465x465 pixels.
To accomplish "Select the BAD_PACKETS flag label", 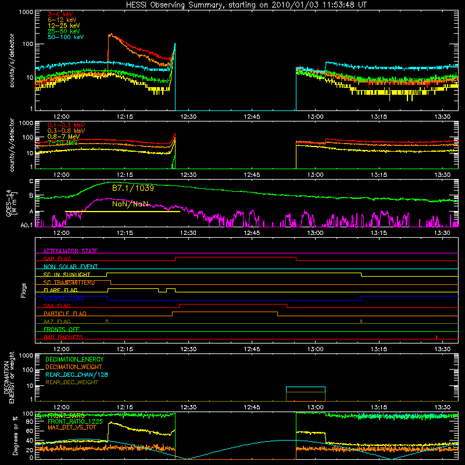I will [x=63, y=337].
